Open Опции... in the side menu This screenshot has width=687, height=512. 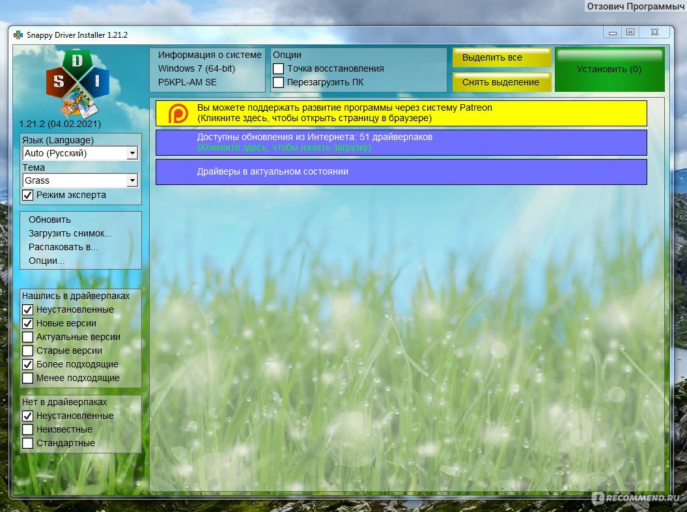click(46, 261)
